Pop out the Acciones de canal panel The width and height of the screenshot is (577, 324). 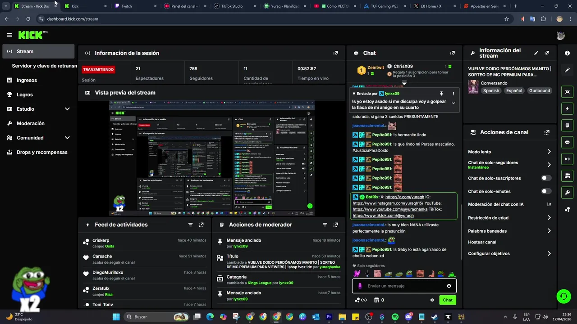click(x=547, y=132)
